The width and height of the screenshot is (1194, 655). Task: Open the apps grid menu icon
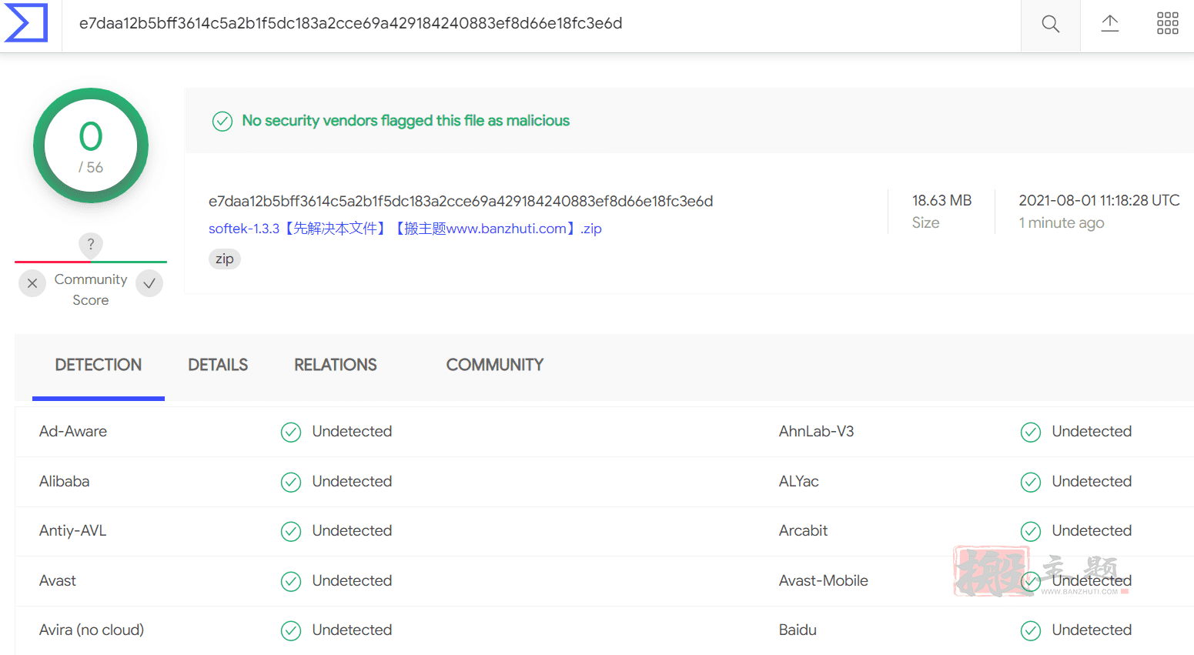pos(1167,23)
